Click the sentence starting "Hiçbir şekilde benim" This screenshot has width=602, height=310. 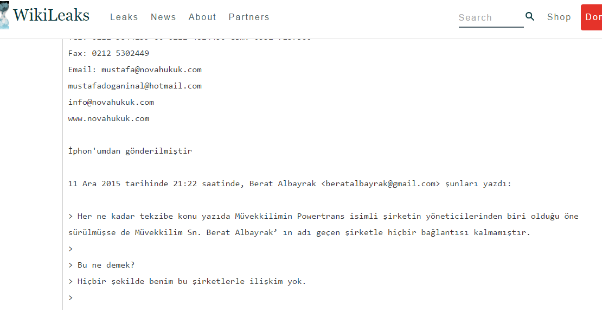point(191,282)
